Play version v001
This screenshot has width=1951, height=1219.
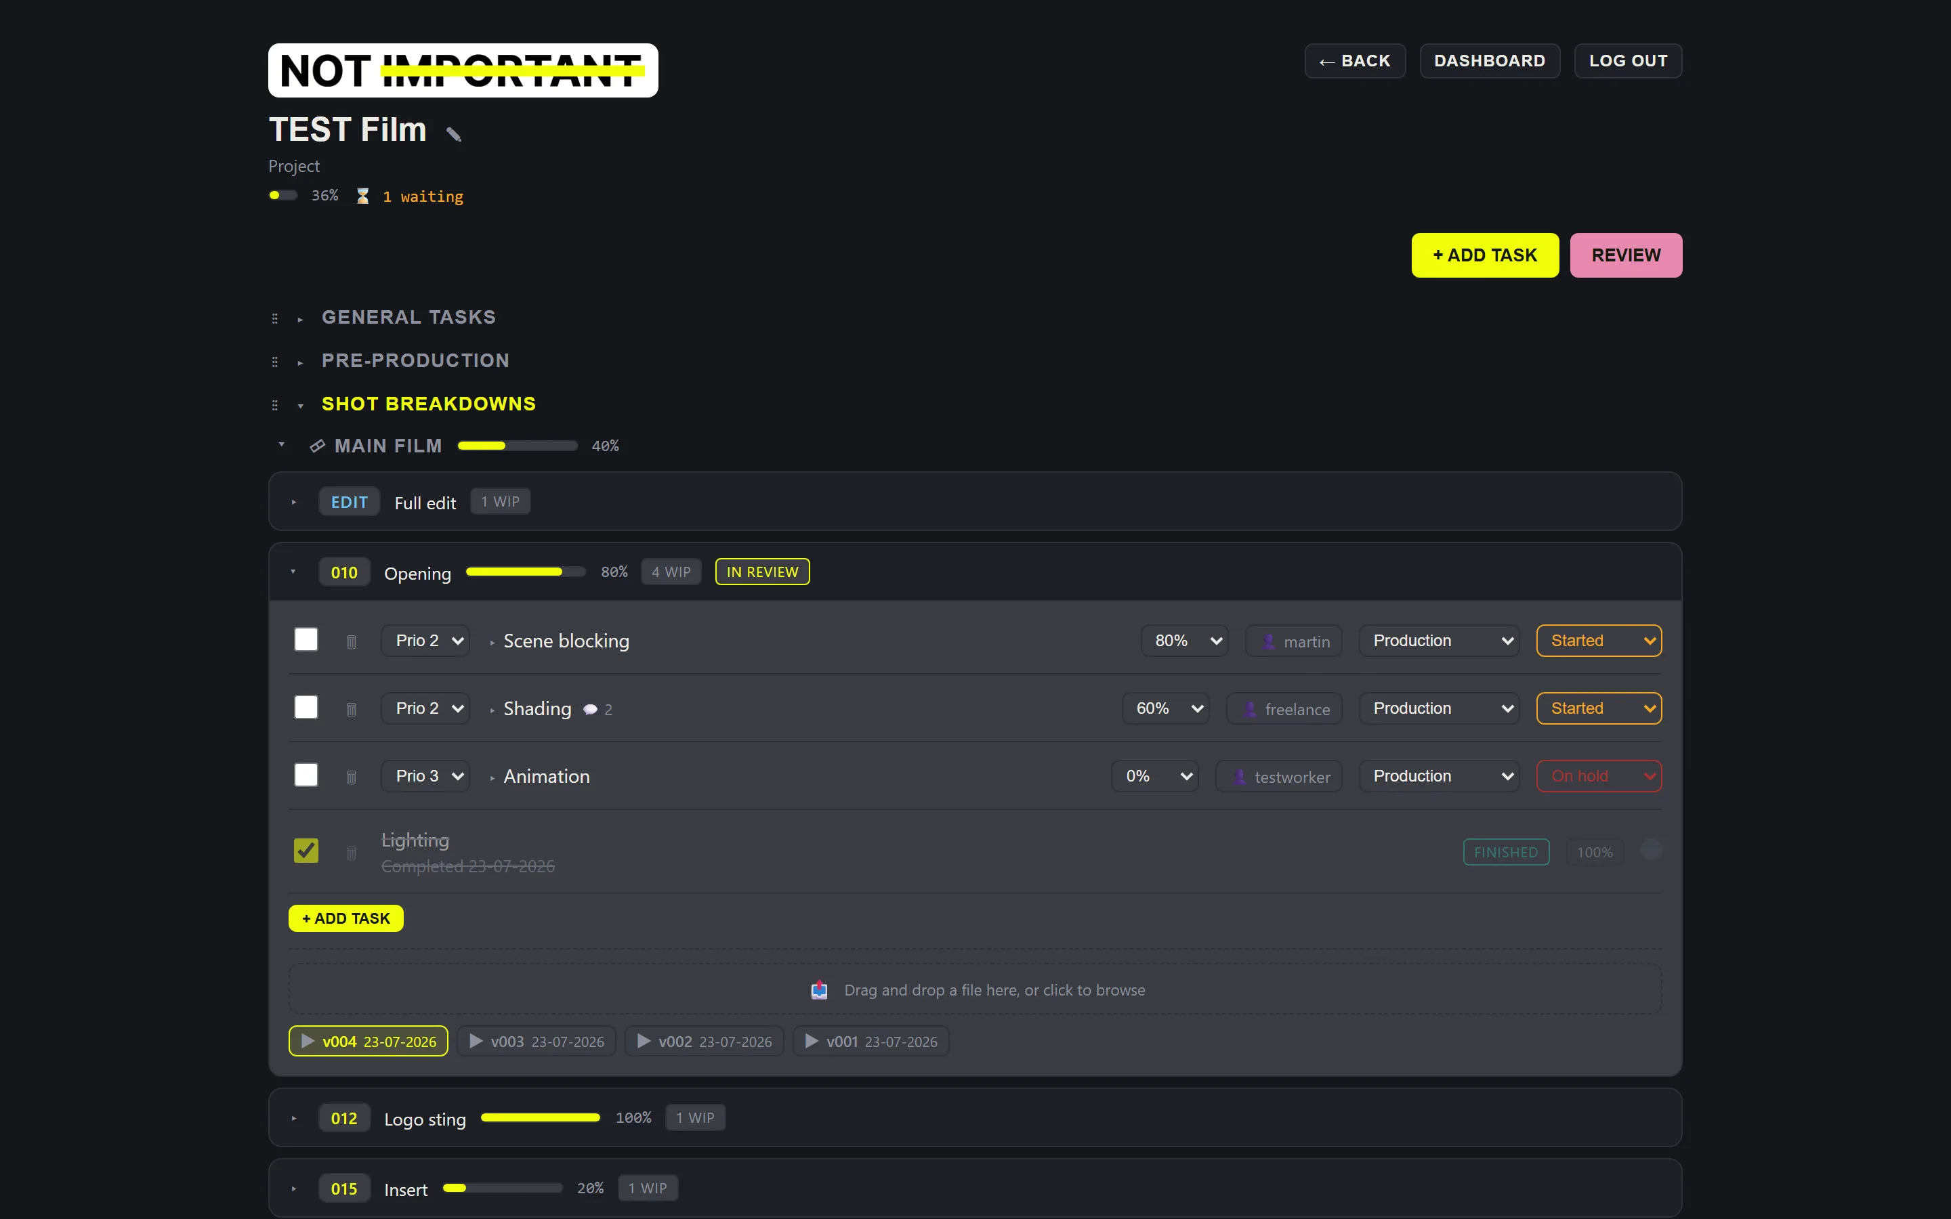click(x=870, y=1041)
